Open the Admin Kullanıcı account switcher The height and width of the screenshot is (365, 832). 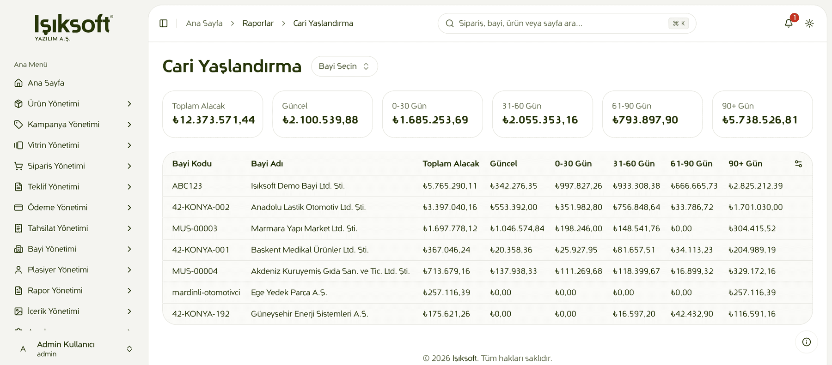point(74,349)
